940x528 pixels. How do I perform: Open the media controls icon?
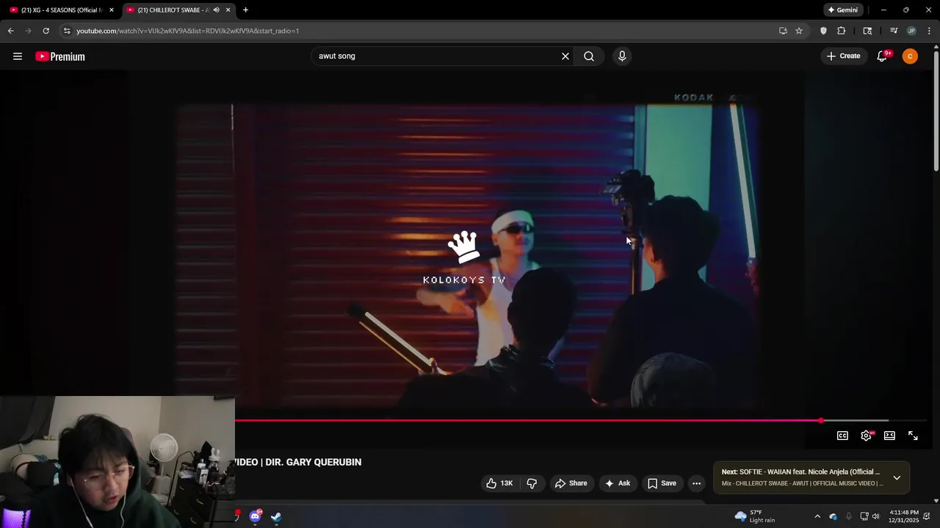click(x=894, y=31)
